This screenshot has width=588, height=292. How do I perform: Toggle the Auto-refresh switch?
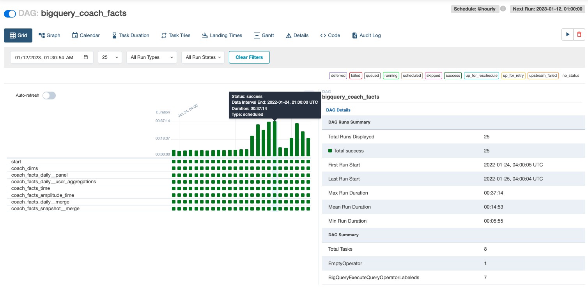[49, 96]
